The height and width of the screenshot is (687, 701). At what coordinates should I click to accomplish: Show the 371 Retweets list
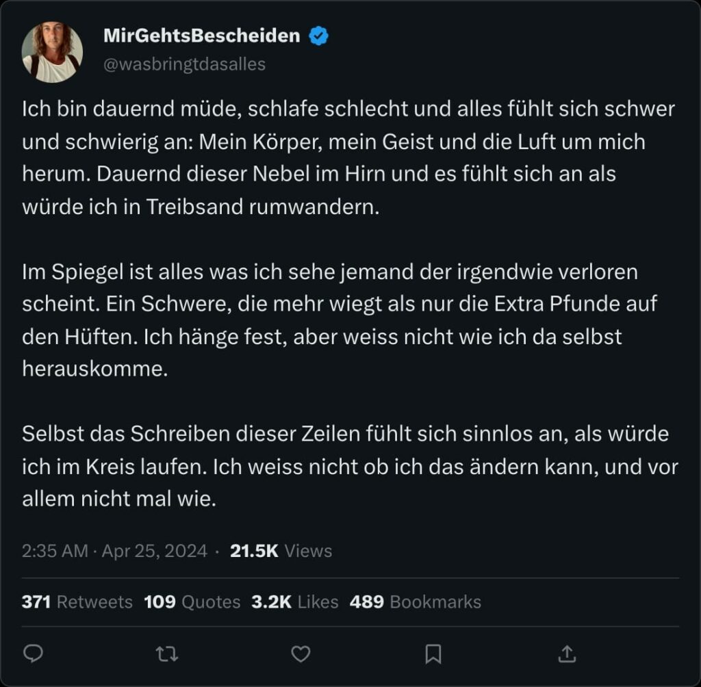(x=77, y=601)
